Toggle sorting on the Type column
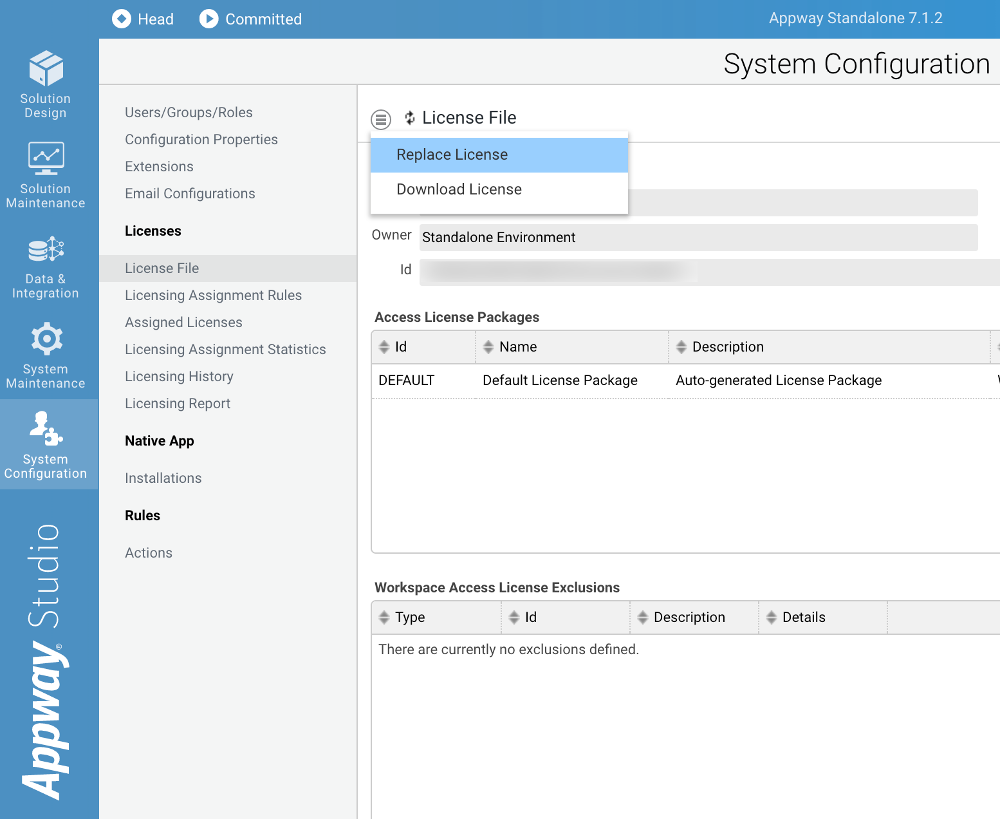The image size is (1000, 819). click(x=385, y=617)
